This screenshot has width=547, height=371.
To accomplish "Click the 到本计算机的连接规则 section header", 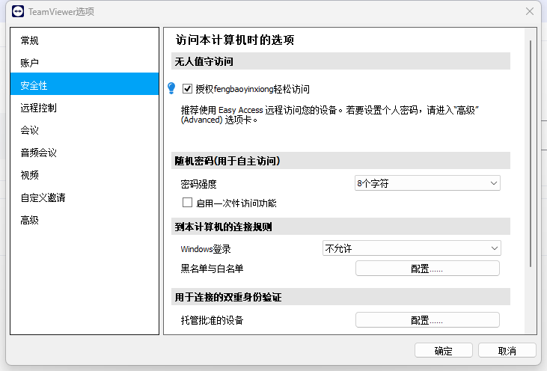I will (340, 227).
